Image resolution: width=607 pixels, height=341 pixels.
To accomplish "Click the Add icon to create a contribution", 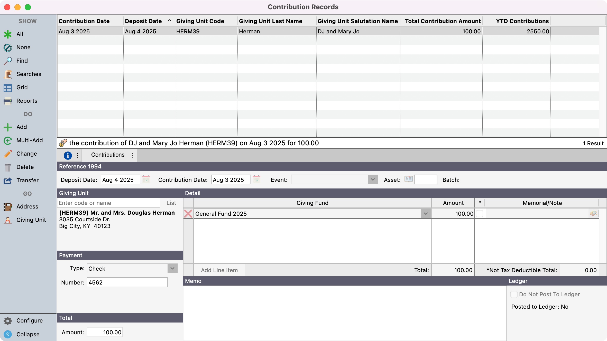I will (x=7, y=127).
